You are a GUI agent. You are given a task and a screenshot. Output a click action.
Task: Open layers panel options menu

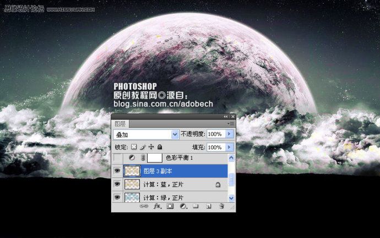click(x=231, y=124)
